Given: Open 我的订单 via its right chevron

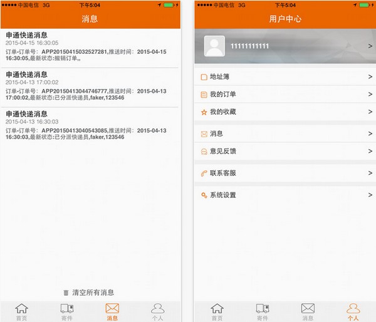Looking at the screenshot, I should [370, 94].
